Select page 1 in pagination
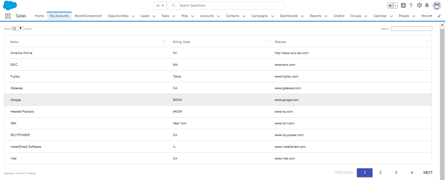445x180 pixels. 365,173
